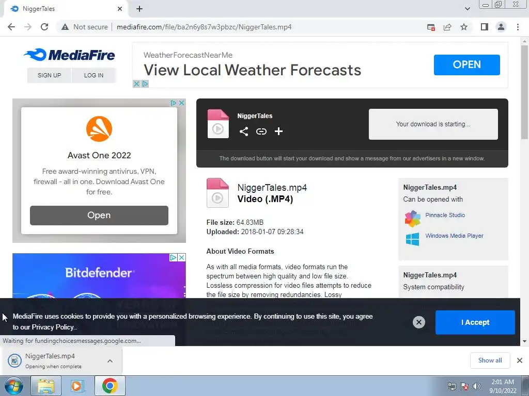
Task: Click the Chrome taskbar icon
Action: pyautogui.click(x=110, y=386)
